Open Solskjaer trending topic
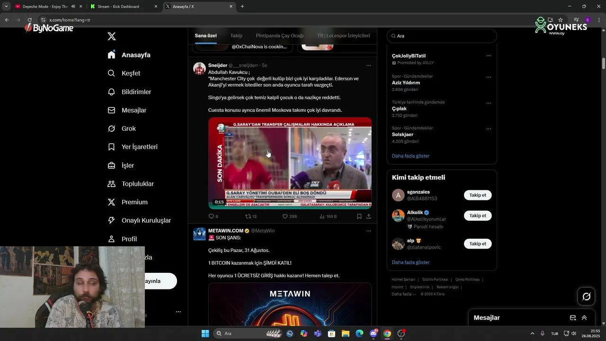The height and width of the screenshot is (341, 606). 402,135
